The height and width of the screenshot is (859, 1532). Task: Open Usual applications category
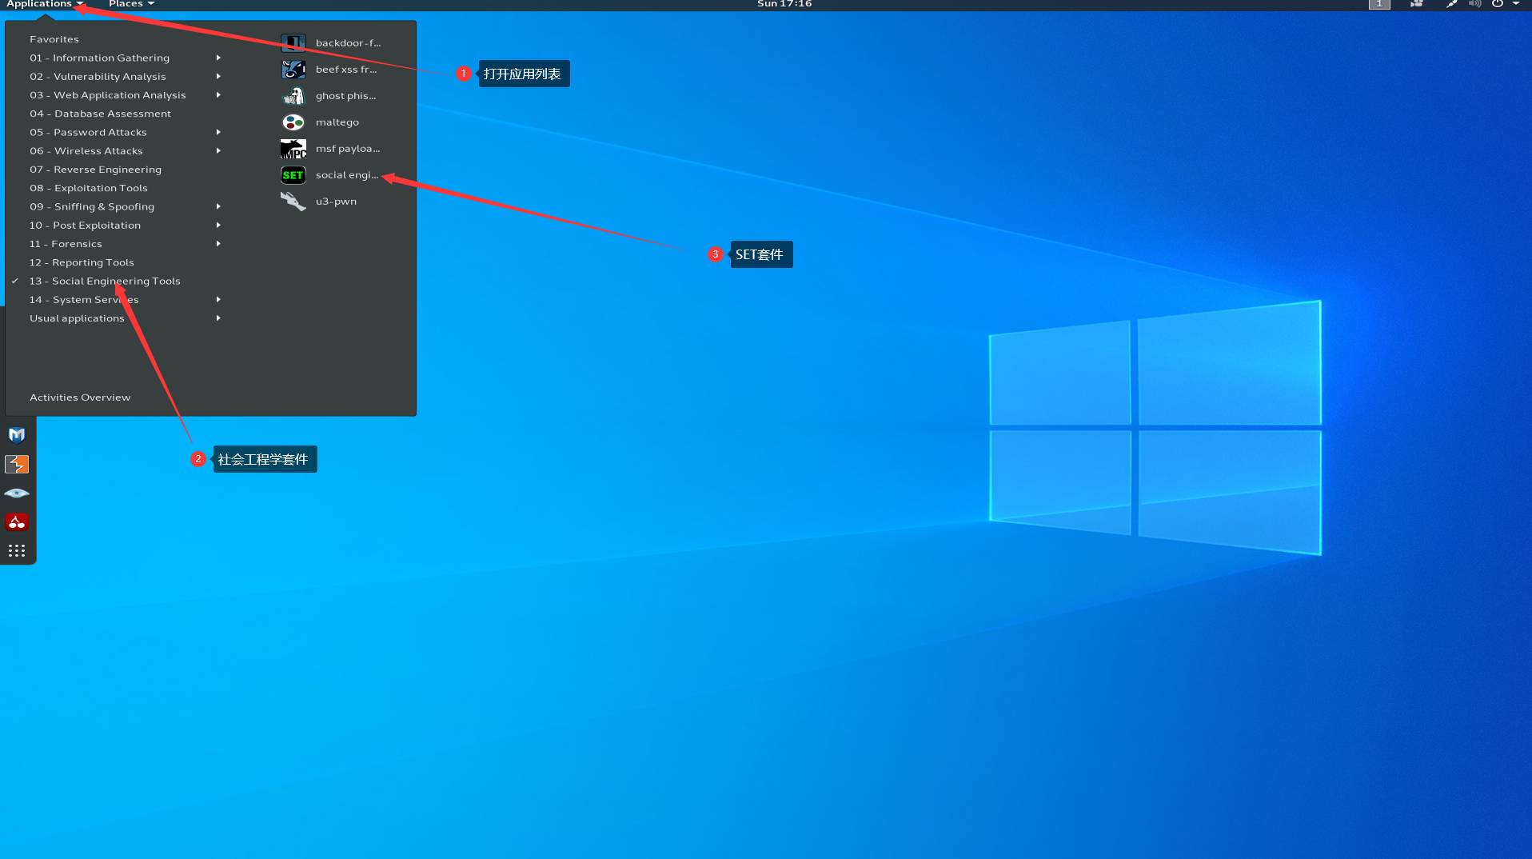coord(77,318)
